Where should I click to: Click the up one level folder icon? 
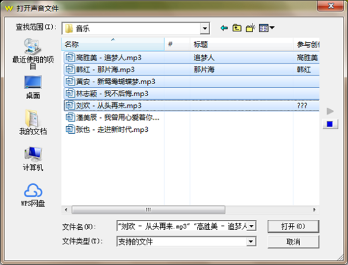pos(237,28)
